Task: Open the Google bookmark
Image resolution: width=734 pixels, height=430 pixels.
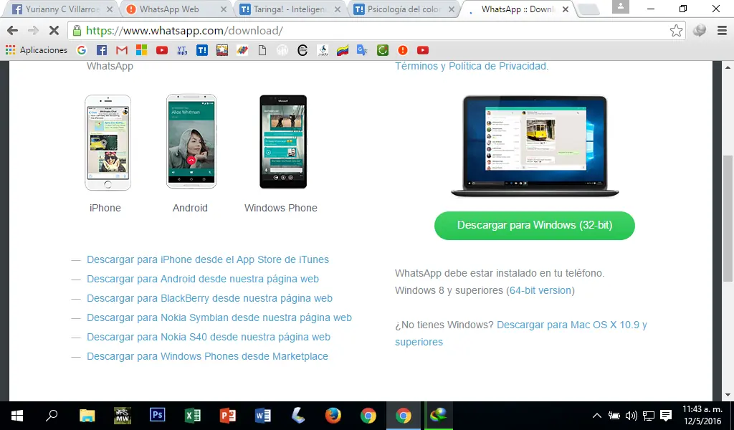Action: (x=82, y=50)
